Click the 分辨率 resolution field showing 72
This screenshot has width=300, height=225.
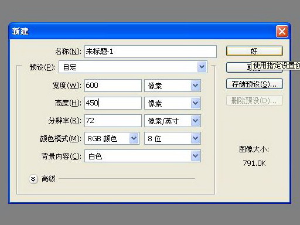tap(113, 121)
